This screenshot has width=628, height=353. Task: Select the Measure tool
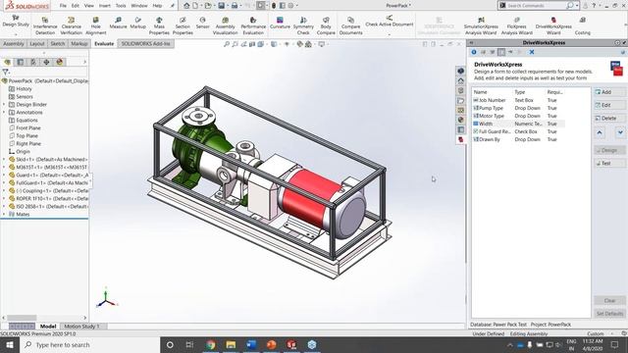point(118,23)
